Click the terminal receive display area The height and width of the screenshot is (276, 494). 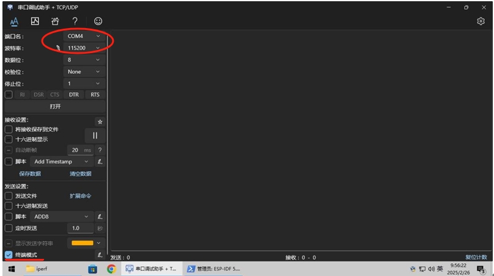click(x=301, y=140)
